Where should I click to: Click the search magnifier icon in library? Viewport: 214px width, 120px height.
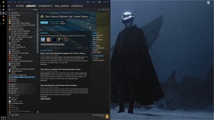tap(9, 10)
